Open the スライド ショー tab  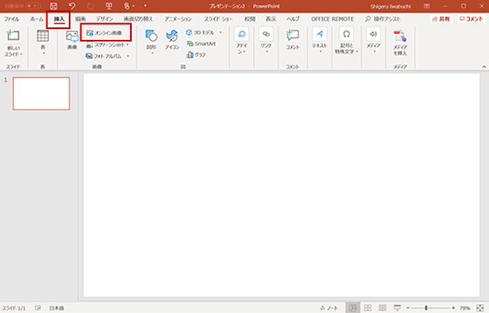click(x=218, y=19)
